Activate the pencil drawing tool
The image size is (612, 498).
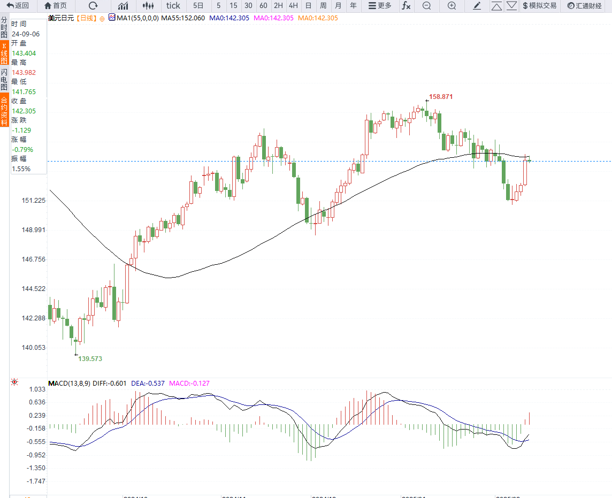click(x=477, y=6)
